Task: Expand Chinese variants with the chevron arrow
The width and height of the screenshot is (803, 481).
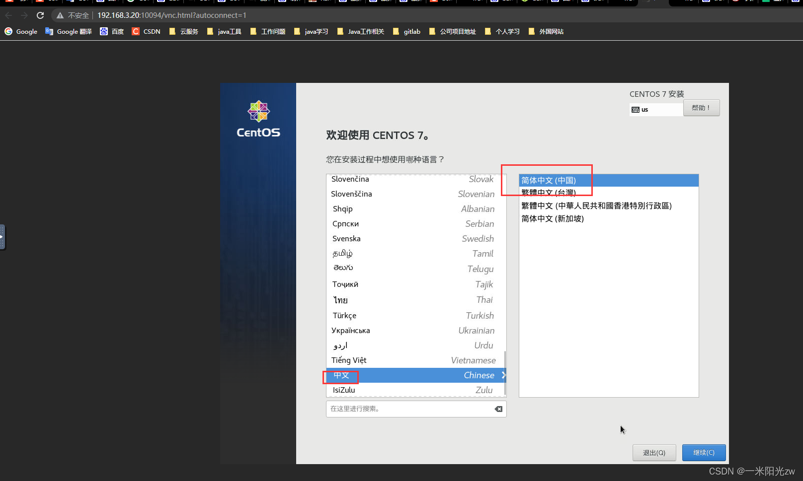Action: click(503, 375)
